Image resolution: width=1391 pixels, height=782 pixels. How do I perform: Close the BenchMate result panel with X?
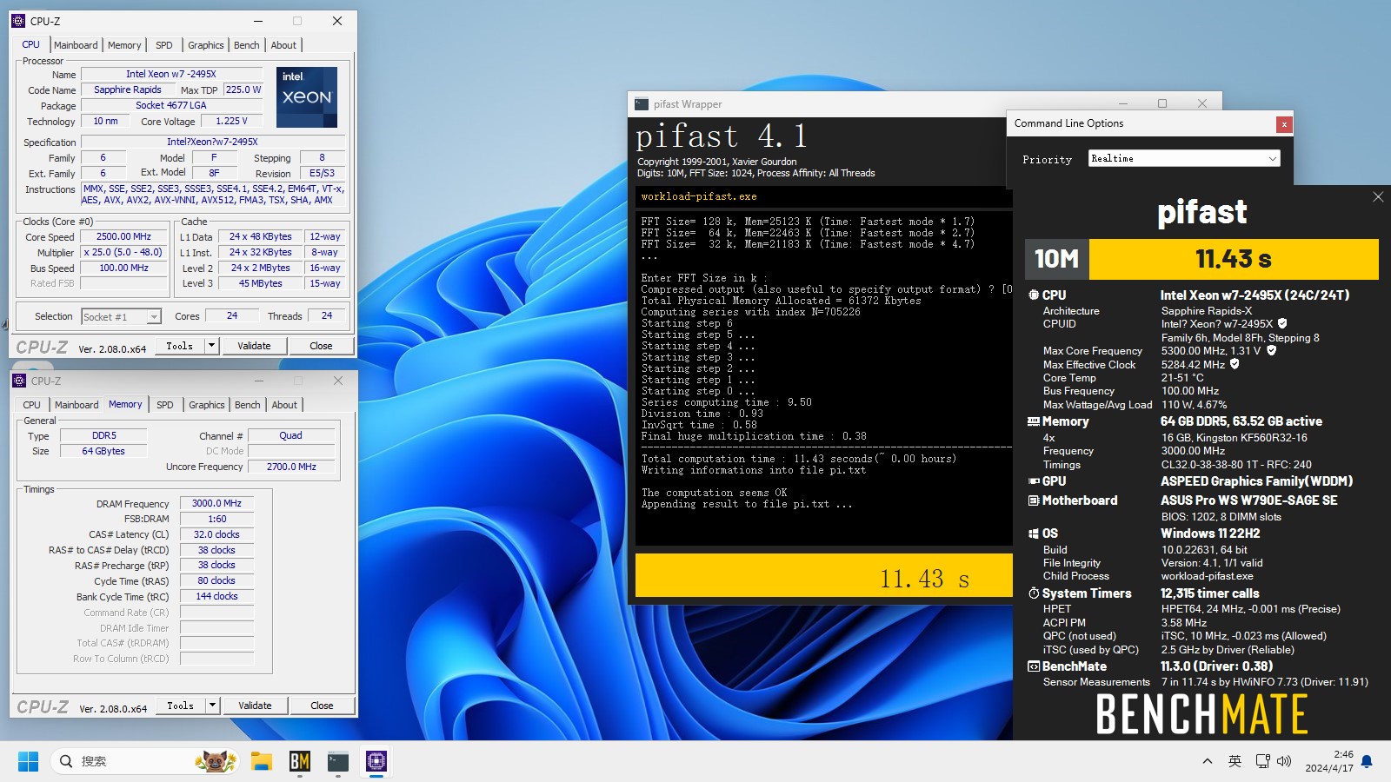(1378, 197)
